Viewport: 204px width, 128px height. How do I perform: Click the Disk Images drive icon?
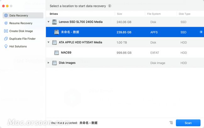point(54,63)
